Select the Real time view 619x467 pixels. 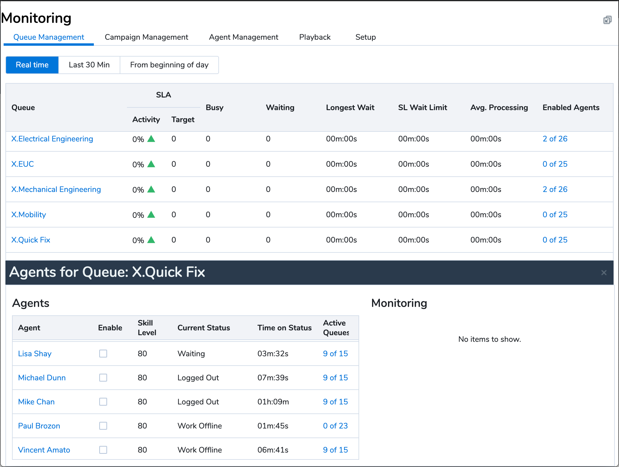click(x=32, y=65)
